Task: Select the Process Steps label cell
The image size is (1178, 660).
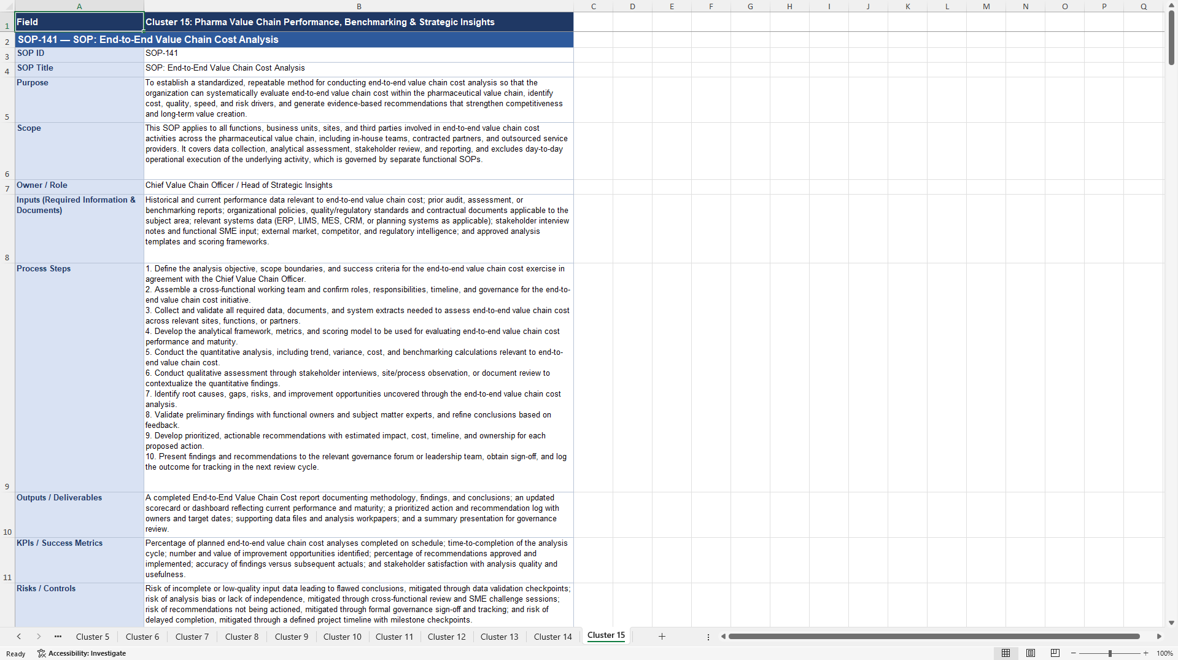Action: [x=79, y=378]
